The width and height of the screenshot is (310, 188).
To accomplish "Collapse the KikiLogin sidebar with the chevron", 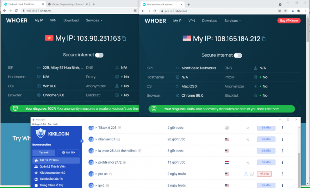I will (x=81, y=140).
